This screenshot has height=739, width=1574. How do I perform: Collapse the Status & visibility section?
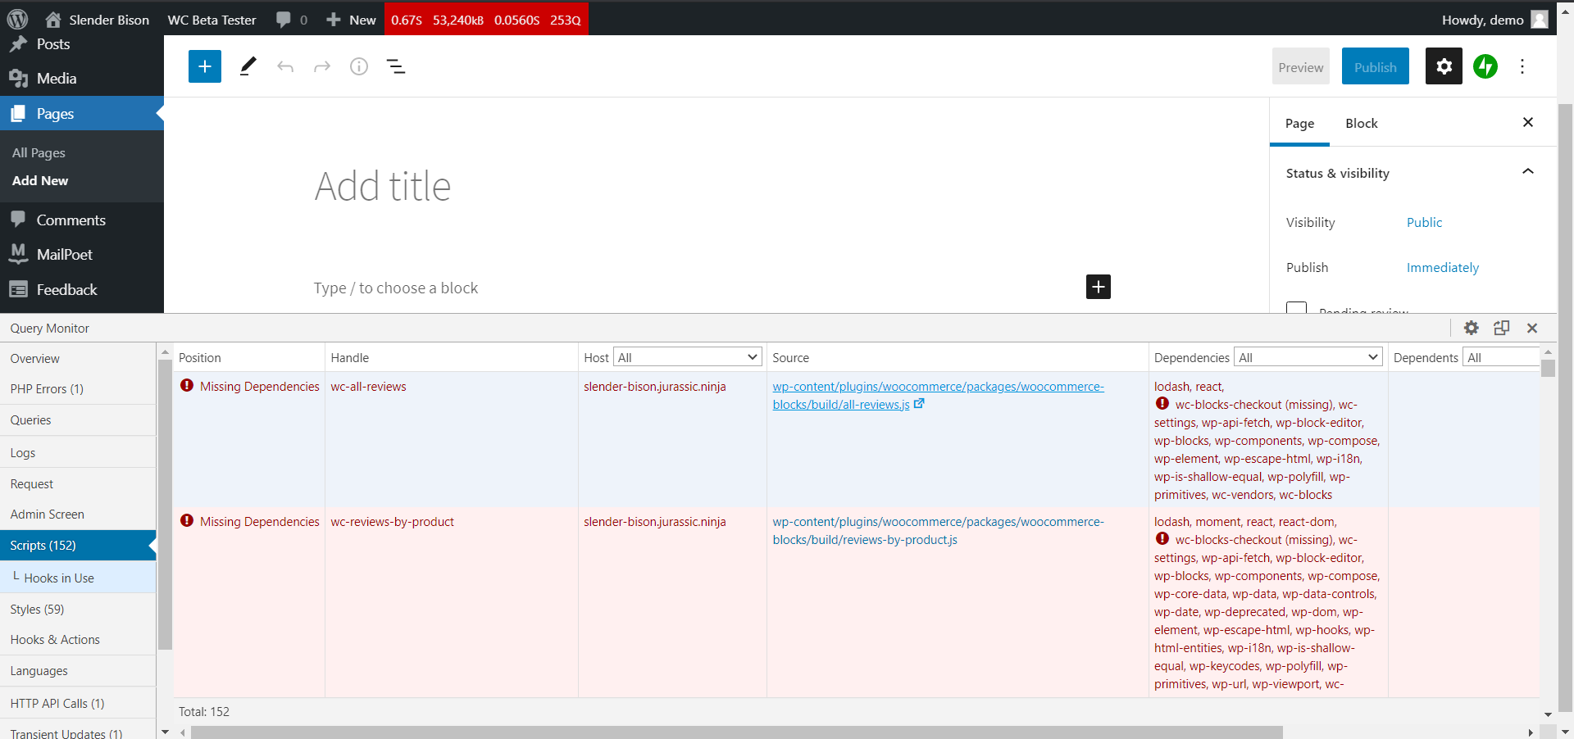pos(1528,172)
